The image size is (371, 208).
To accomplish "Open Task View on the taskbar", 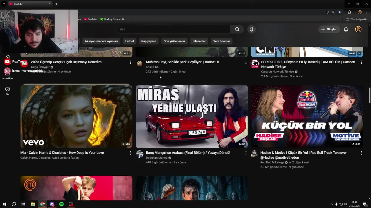I will click(23, 204).
